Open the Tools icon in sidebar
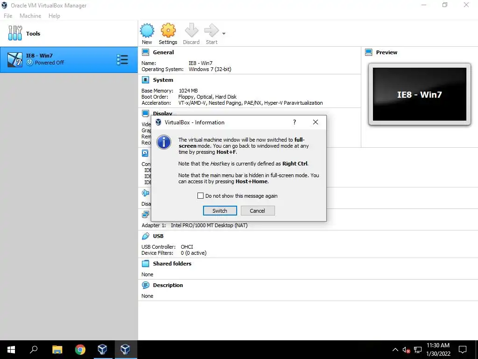The width and height of the screenshot is (478, 359). (15, 33)
